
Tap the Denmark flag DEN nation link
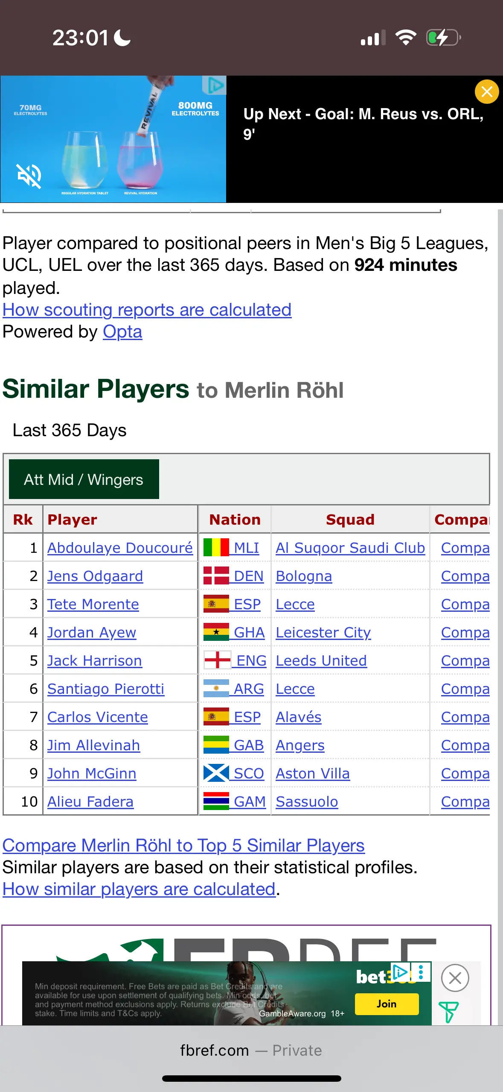pyautogui.click(x=234, y=576)
